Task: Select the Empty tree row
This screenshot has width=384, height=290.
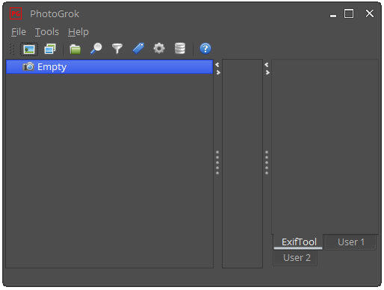Action: [109, 67]
